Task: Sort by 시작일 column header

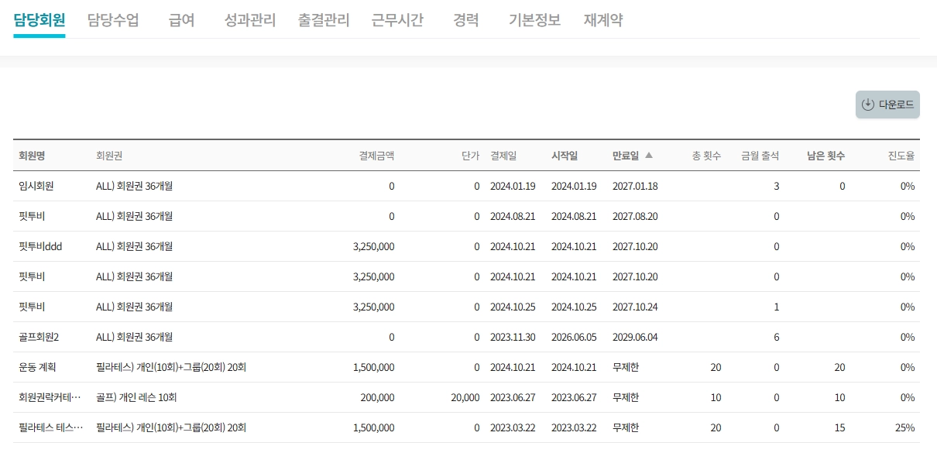Action: (x=565, y=156)
